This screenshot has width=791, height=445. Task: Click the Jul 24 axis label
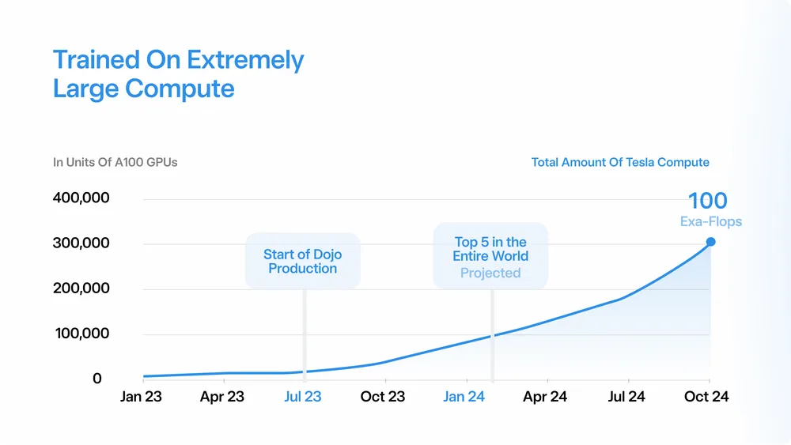tap(626, 397)
